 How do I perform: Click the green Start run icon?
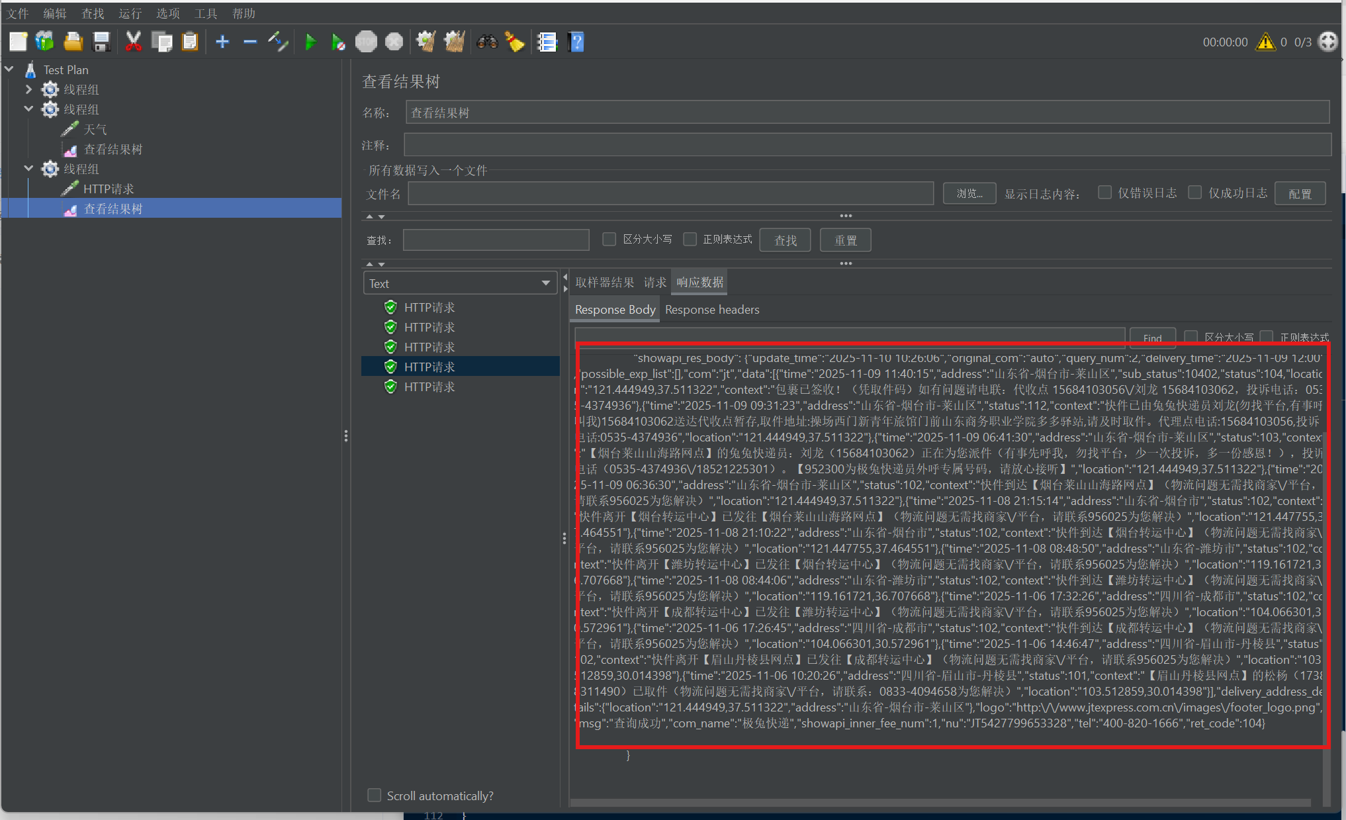click(310, 42)
